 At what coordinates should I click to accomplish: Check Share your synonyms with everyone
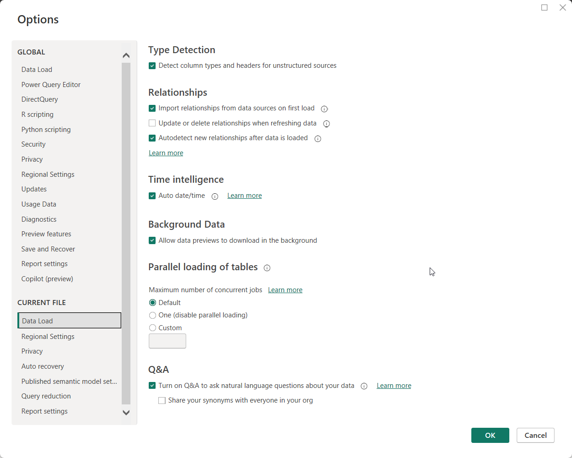(162, 401)
